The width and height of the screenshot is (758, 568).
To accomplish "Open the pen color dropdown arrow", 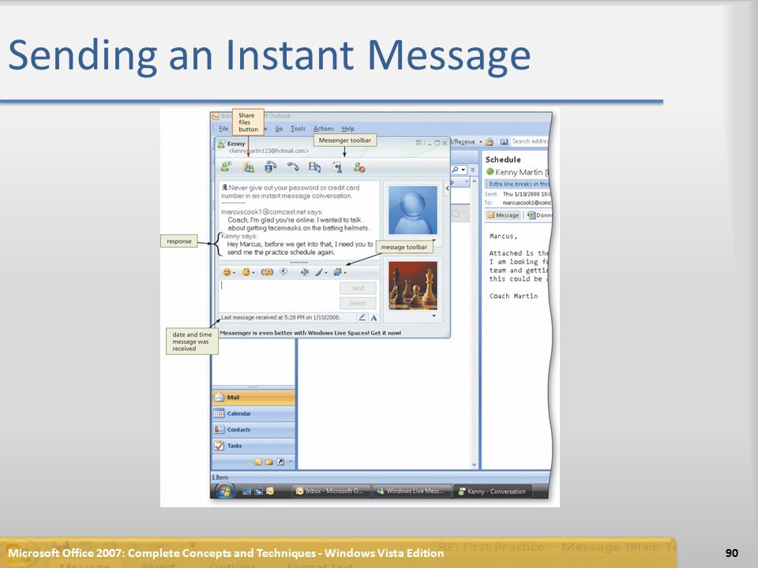I will tap(326, 273).
